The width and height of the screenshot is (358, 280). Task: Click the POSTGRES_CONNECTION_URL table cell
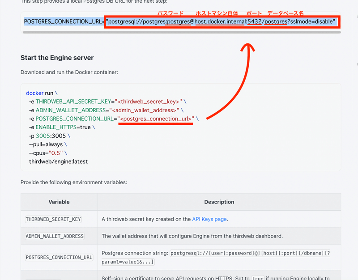(x=59, y=257)
